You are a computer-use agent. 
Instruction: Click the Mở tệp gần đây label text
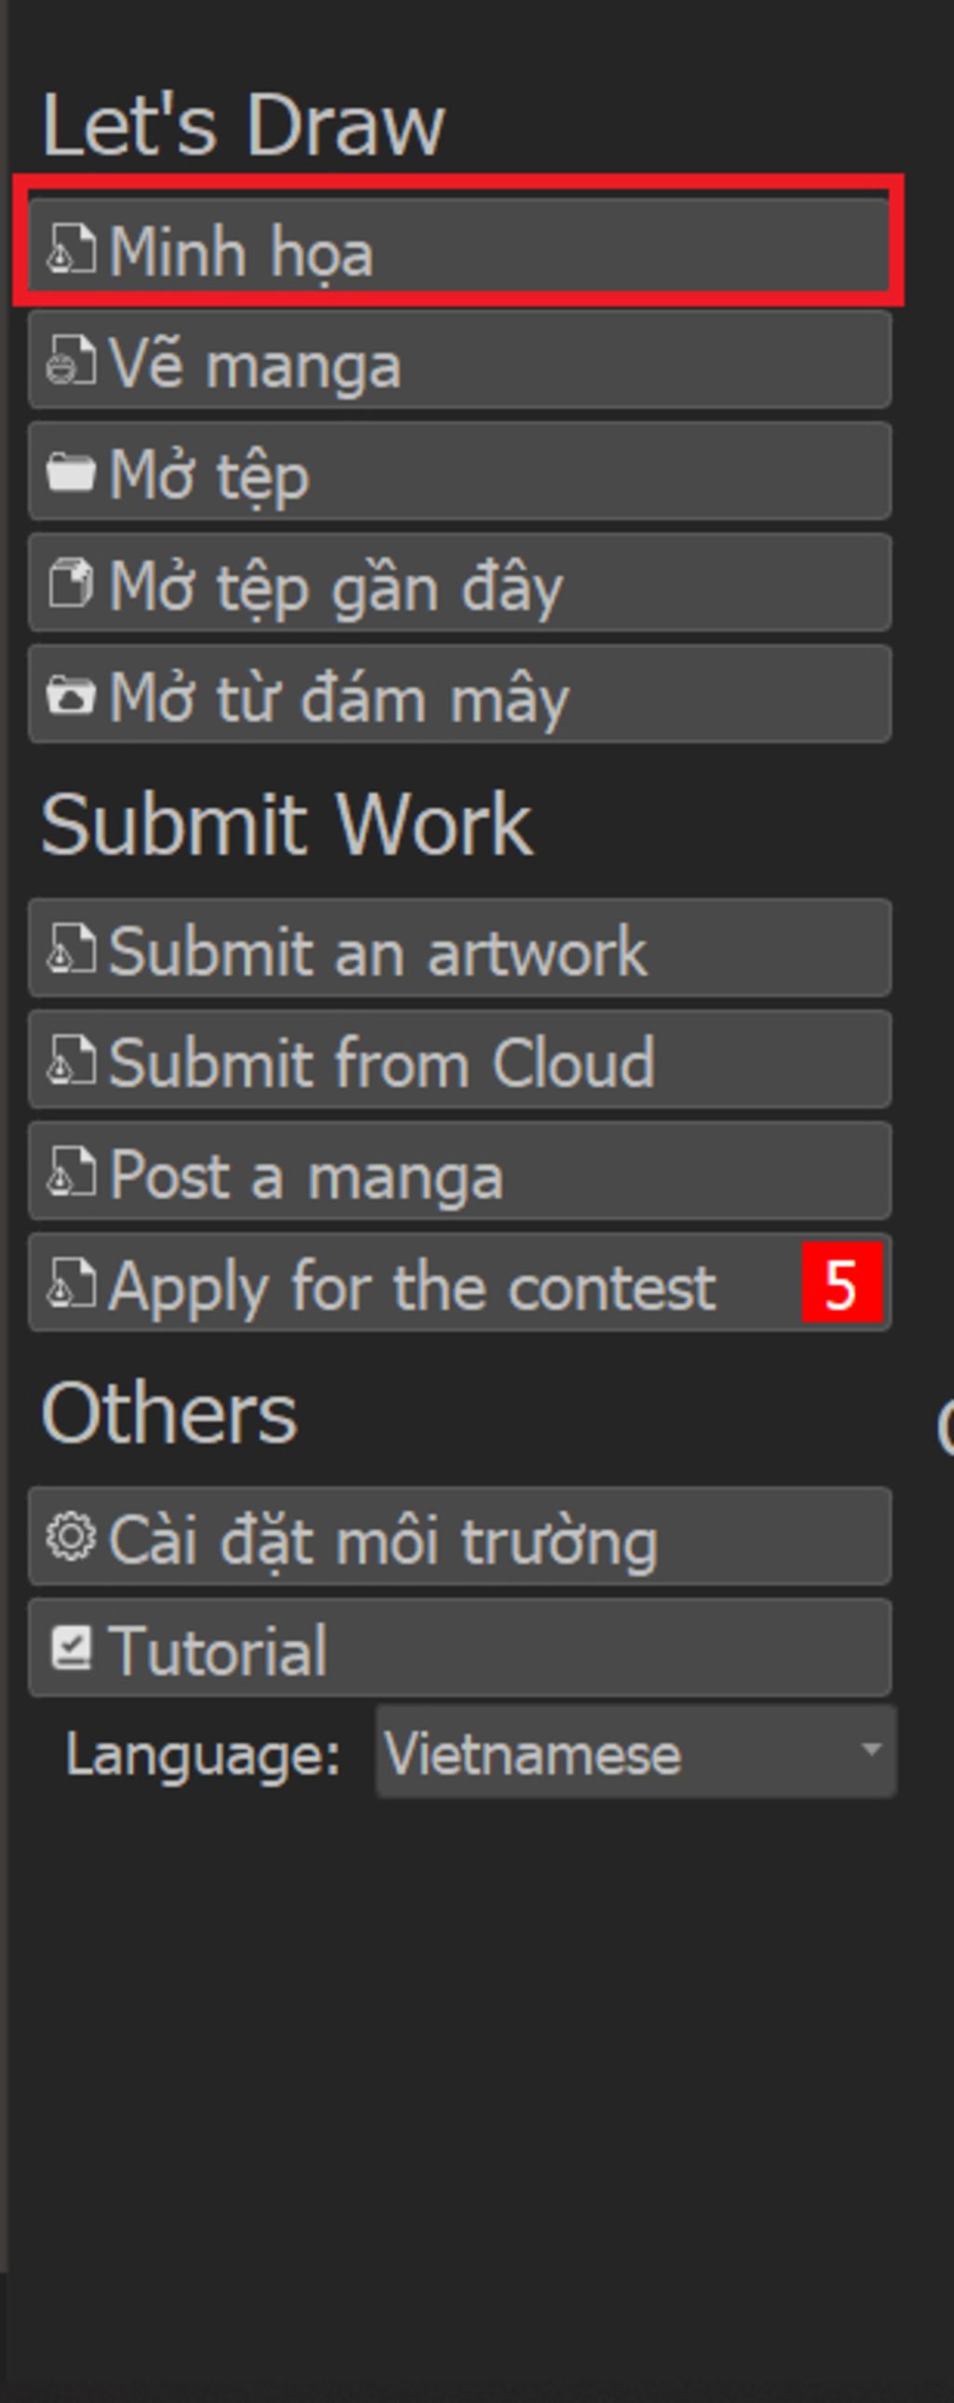(336, 589)
